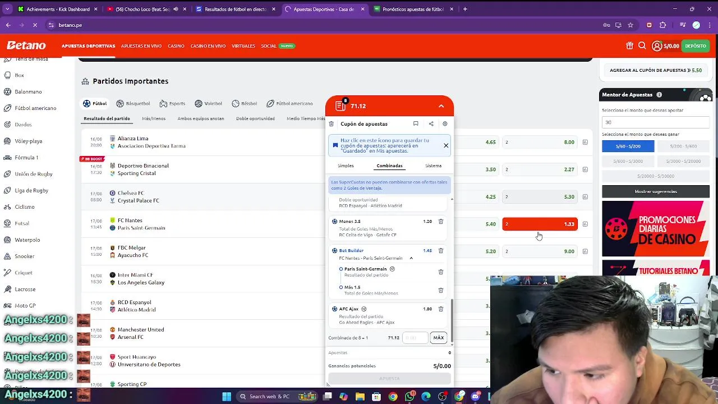
Task: Choose the S/600 - S/3000 winnings range
Action: pos(628,162)
